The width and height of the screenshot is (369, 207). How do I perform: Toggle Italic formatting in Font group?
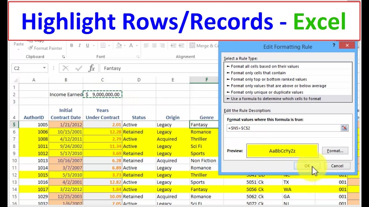tap(79, 45)
